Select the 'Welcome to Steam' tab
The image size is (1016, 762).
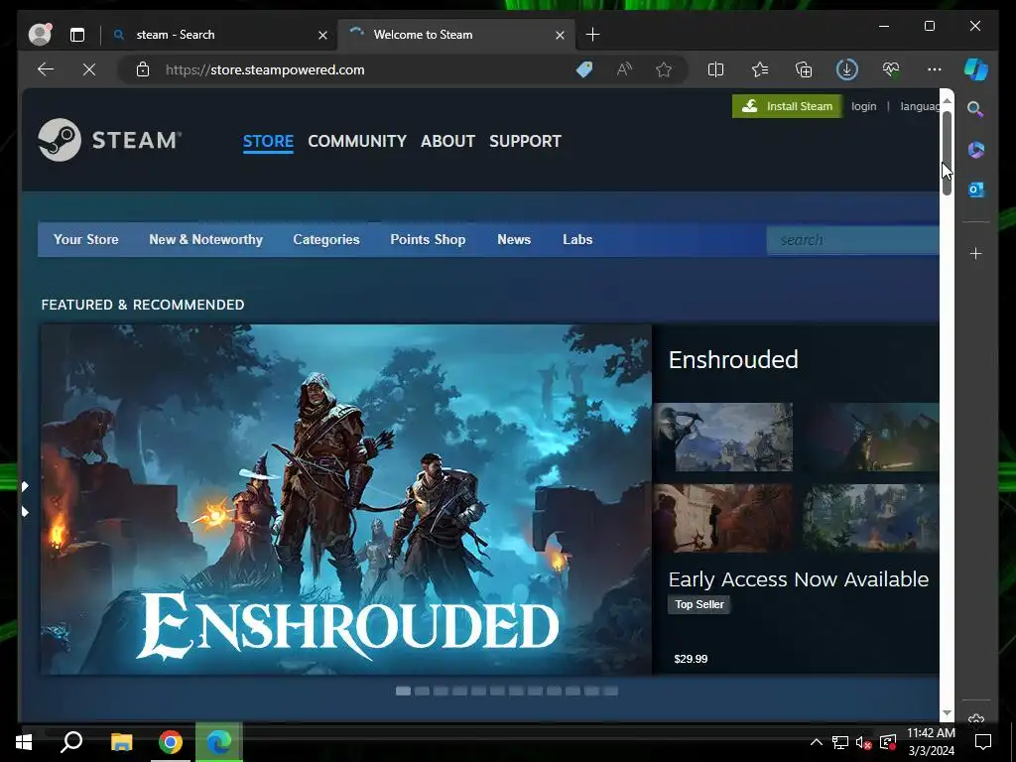(x=423, y=35)
